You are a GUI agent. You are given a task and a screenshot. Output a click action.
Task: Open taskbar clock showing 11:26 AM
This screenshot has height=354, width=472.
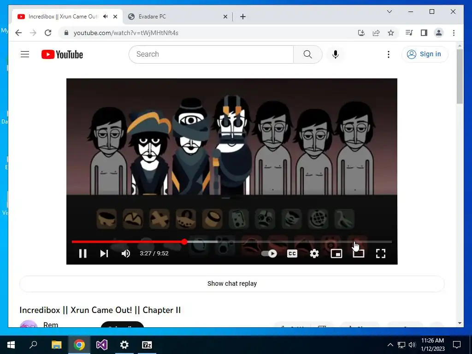pyautogui.click(x=432, y=345)
